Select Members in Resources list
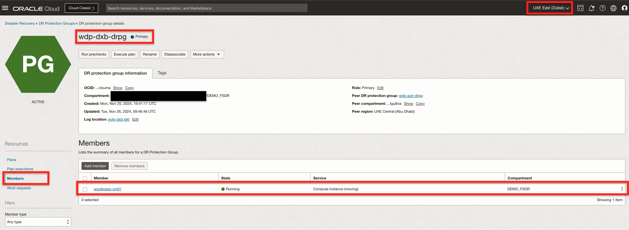The width and height of the screenshot is (629, 230). [15, 178]
